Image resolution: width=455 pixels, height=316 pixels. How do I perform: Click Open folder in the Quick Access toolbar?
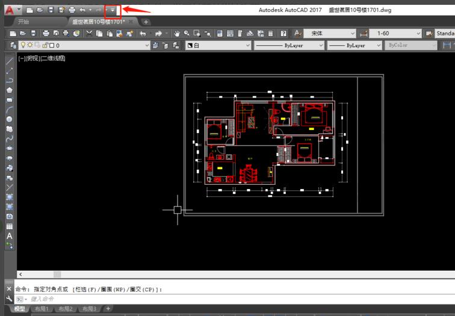pyautogui.click(x=40, y=10)
